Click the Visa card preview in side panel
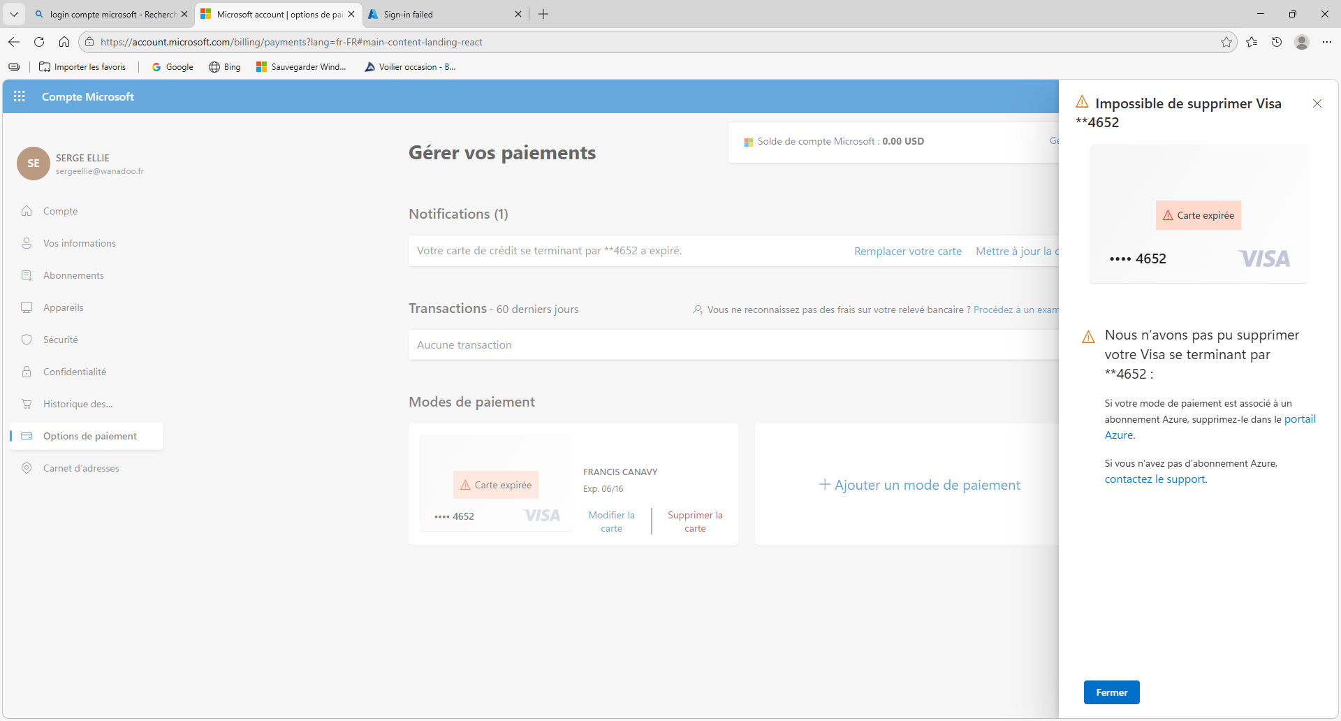The height and width of the screenshot is (721, 1341). pos(1199,214)
